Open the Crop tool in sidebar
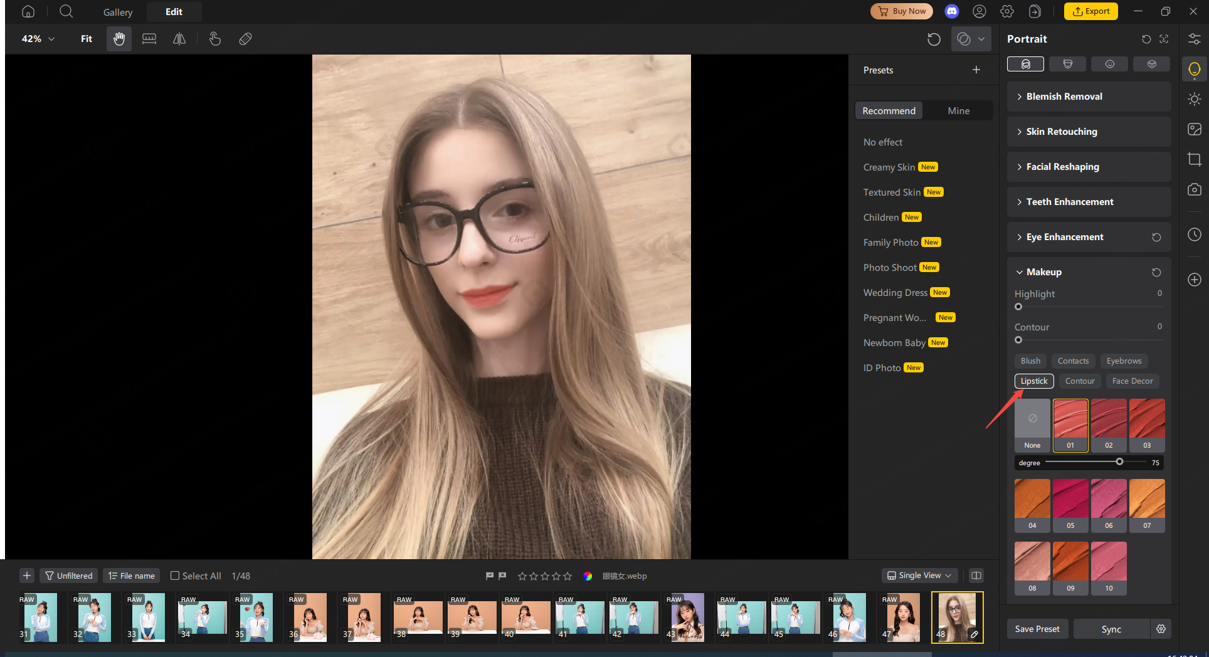This screenshot has height=657, width=1209. click(1195, 159)
